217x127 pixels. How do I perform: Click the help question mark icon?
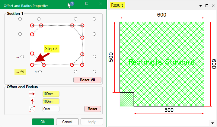coord(72,4)
